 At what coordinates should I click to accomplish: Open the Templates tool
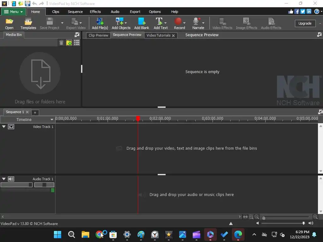click(28, 24)
